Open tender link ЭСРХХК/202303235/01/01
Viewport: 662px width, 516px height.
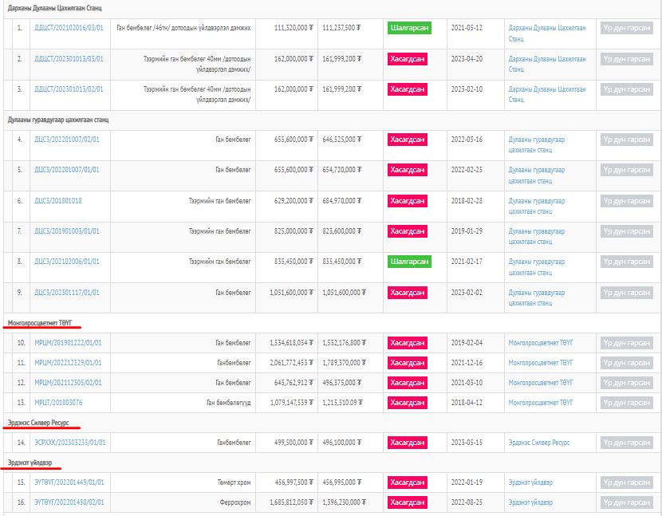[70, 443]
